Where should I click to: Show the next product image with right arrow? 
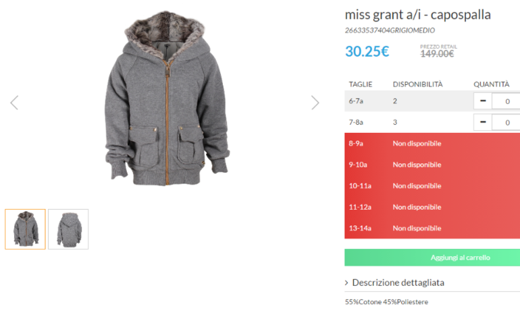[x=315, y=103]
